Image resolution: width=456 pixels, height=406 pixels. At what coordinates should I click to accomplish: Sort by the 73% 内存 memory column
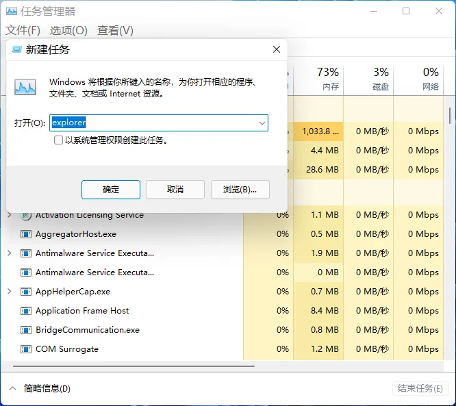coord(319,79)
